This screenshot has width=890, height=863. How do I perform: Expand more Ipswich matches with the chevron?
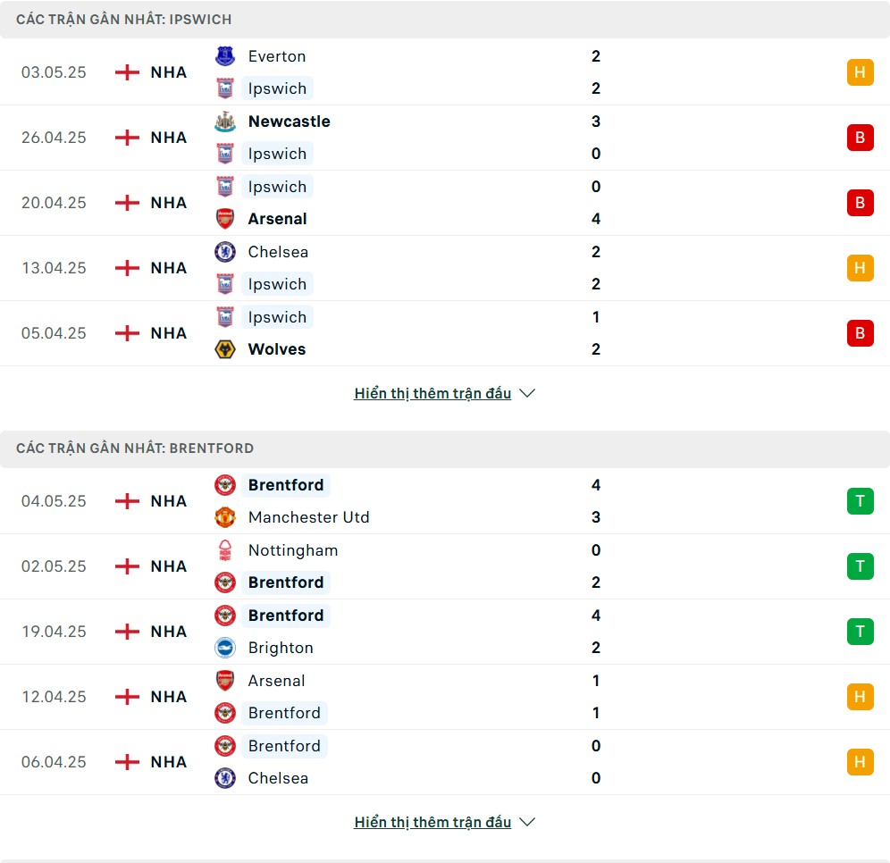[x=527, y=393]
